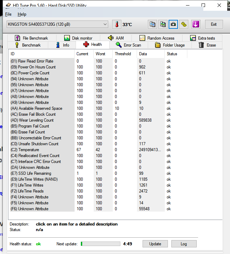Click the purple down-arrow minimize-to-tray icon
This screenshot has width=230, height=254.
(196, 24)
